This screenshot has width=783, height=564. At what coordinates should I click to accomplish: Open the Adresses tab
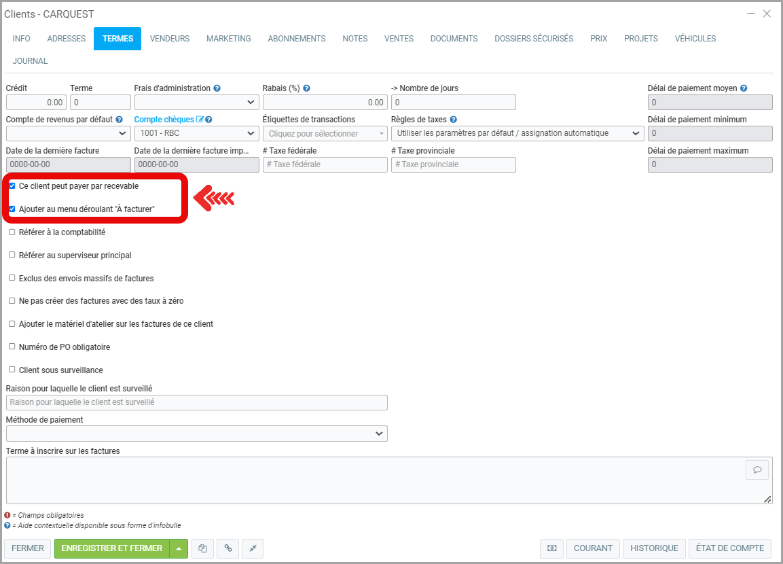(67, 39)
